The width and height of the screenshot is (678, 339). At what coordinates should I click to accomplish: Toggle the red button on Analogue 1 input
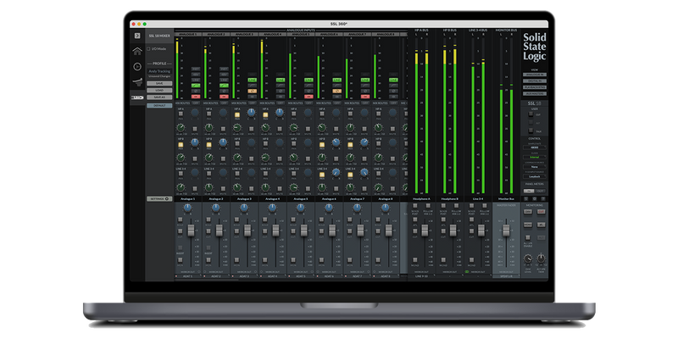click(196, 97)
